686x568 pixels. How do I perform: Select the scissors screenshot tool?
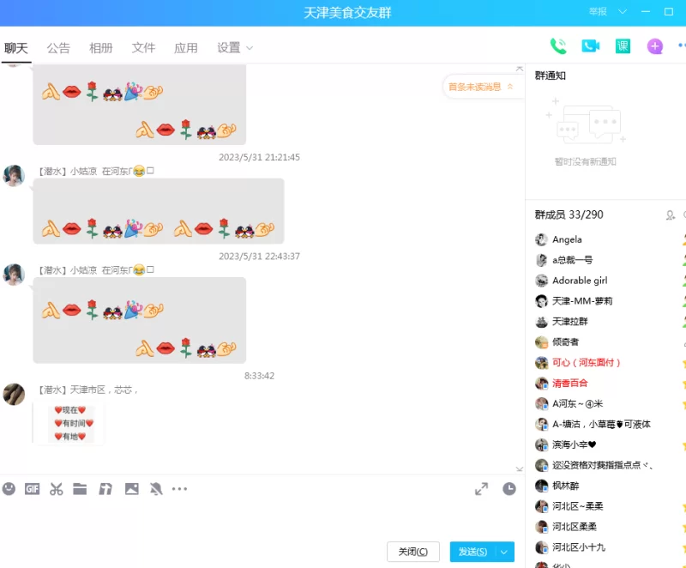pyautogui.click(x=57, y=489)
